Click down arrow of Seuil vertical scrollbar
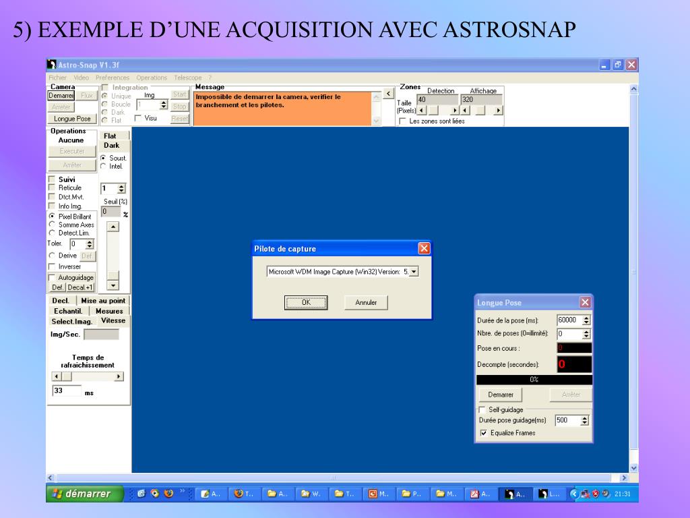 113,285
